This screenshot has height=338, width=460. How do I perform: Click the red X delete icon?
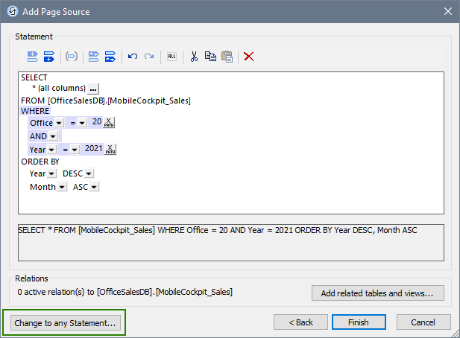pyautogui.click(x=249, y=57)
